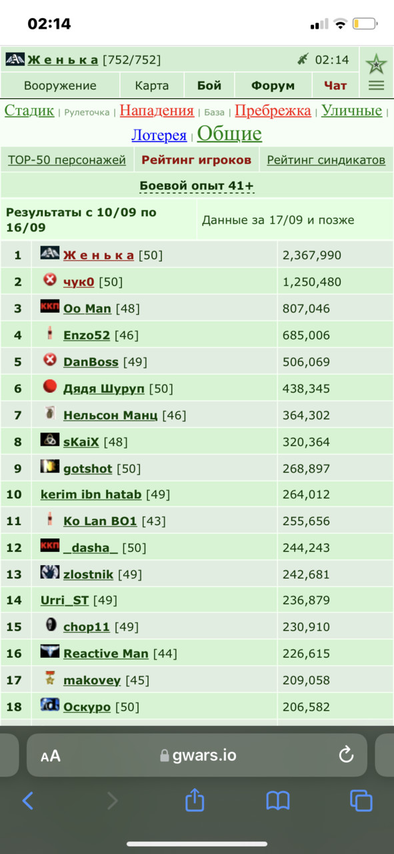Open the Форум menu item

coord(273,85)
